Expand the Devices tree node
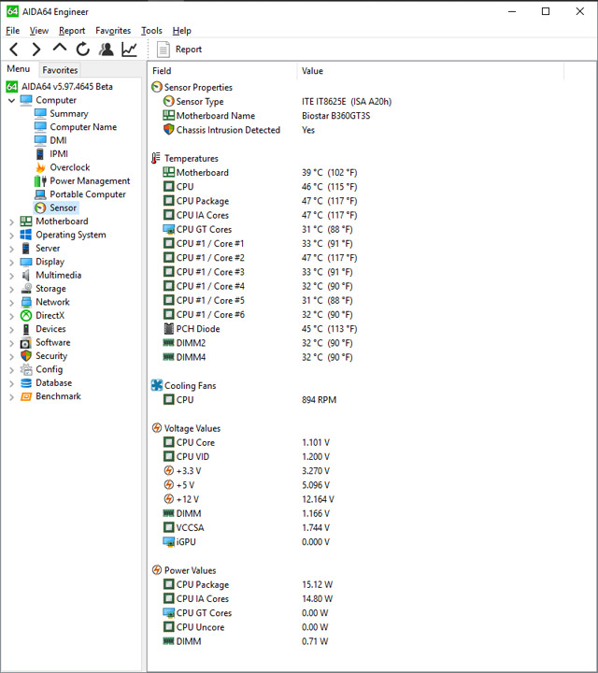 [11, 329]
